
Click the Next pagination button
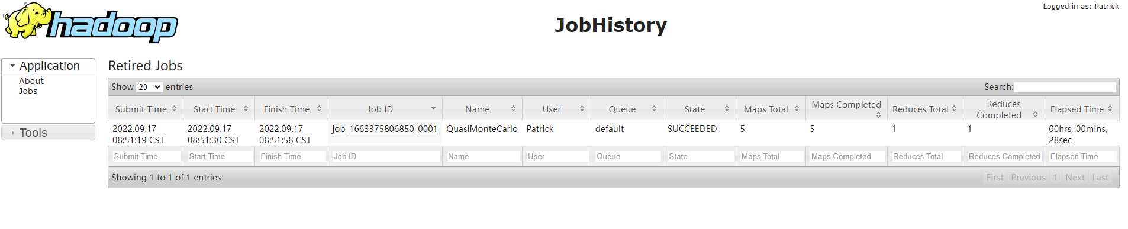pyautogui.click(x=1075, y=178)
